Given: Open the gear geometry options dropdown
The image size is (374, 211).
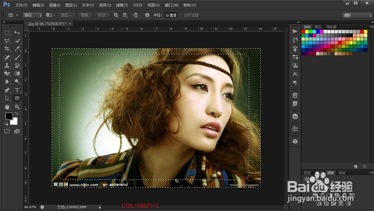Looking at the screenshot, I should click(x=147, y=15).
